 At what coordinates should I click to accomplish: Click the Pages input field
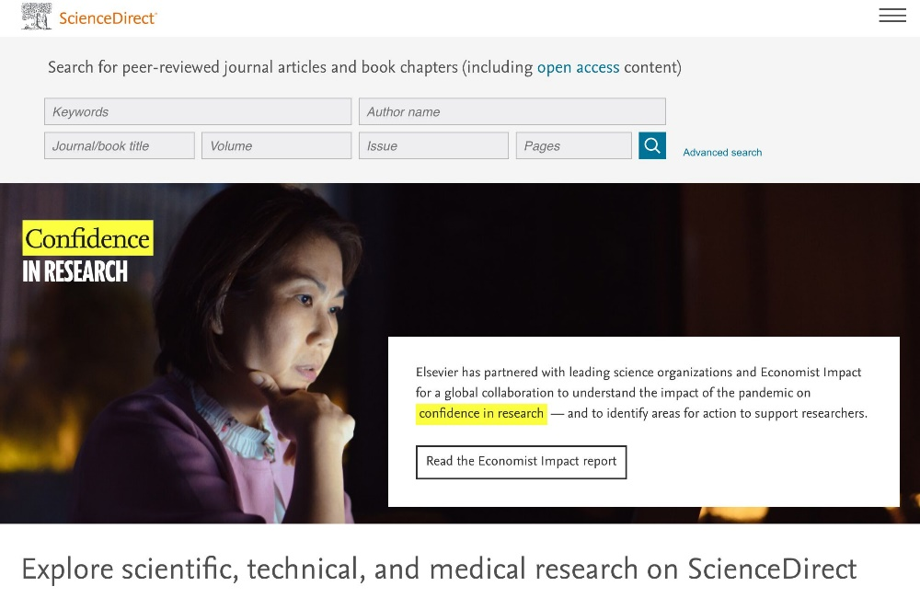[x=574, y=145]
